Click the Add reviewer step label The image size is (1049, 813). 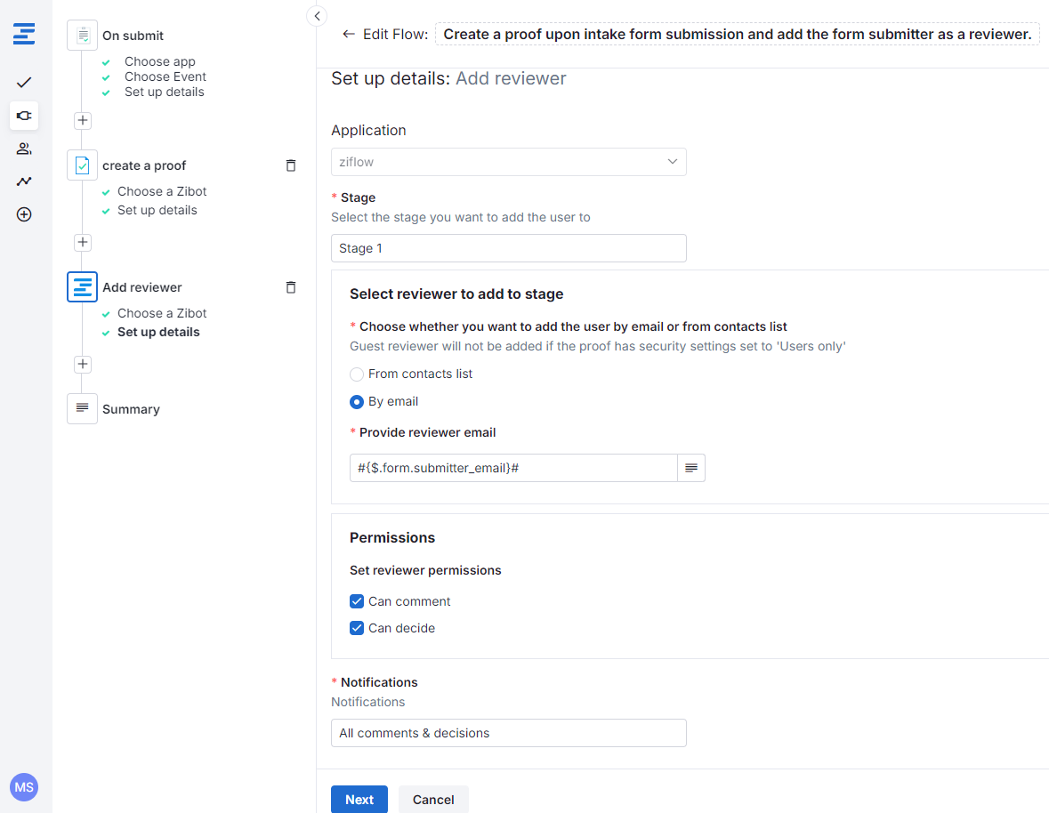(x=141, y=287)
